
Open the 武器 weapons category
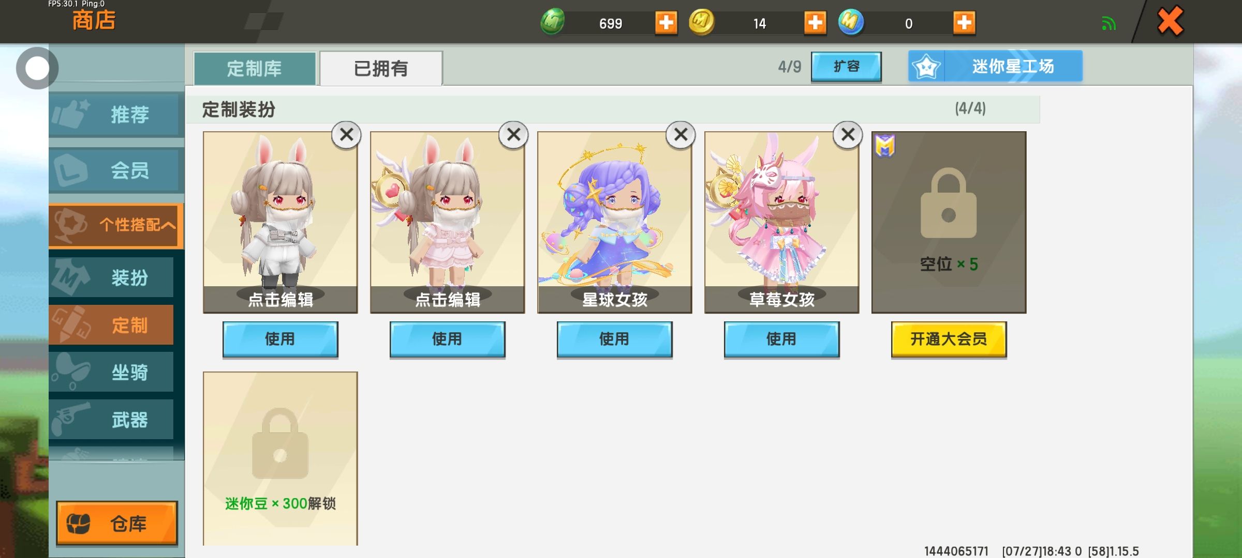coord(112,420)
